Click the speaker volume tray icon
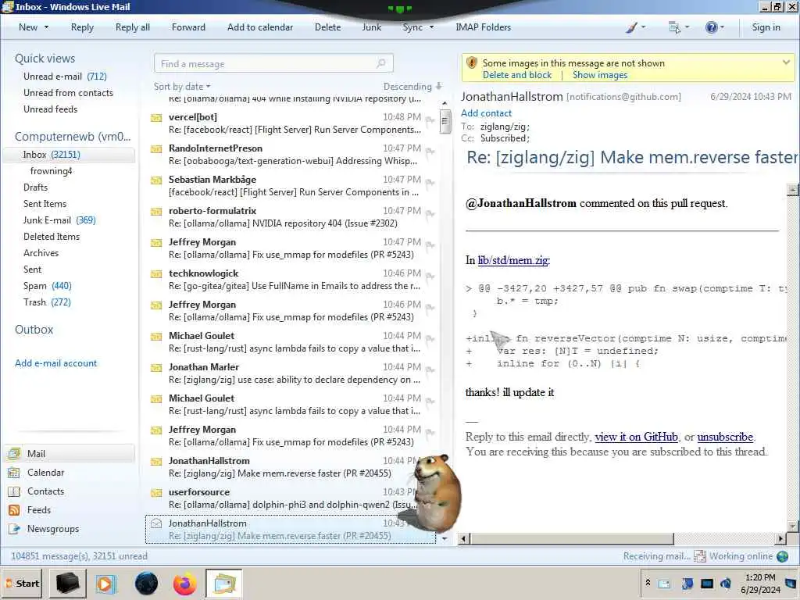 (x=726, y=583)
